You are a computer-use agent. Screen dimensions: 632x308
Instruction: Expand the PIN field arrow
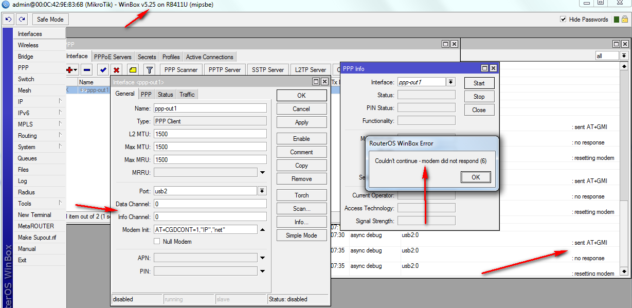[x=262, y=270]
